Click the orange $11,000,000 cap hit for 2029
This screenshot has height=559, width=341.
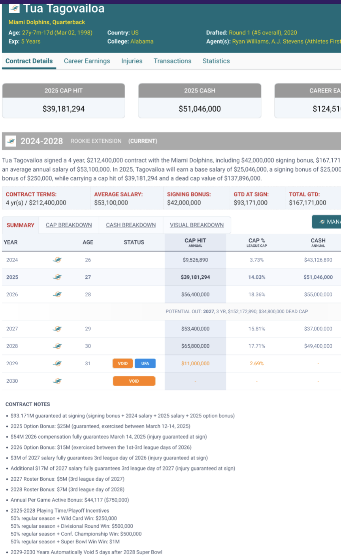point(195,363)
